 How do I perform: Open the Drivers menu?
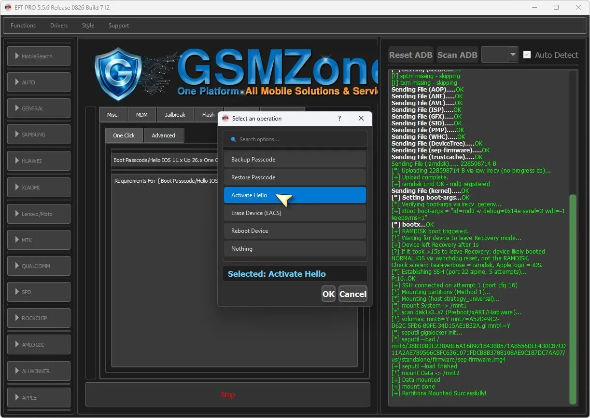pyautogui.click(x=59, y=26)
